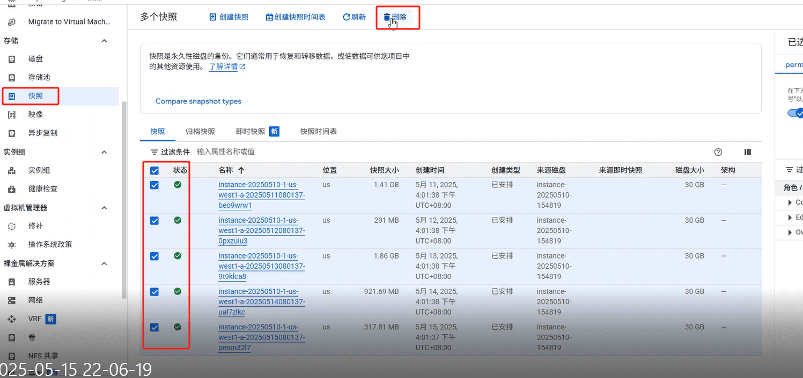Toggle the blue switch in the right panel
Screen dimensions: 803x378
click(x=795, y=113)
